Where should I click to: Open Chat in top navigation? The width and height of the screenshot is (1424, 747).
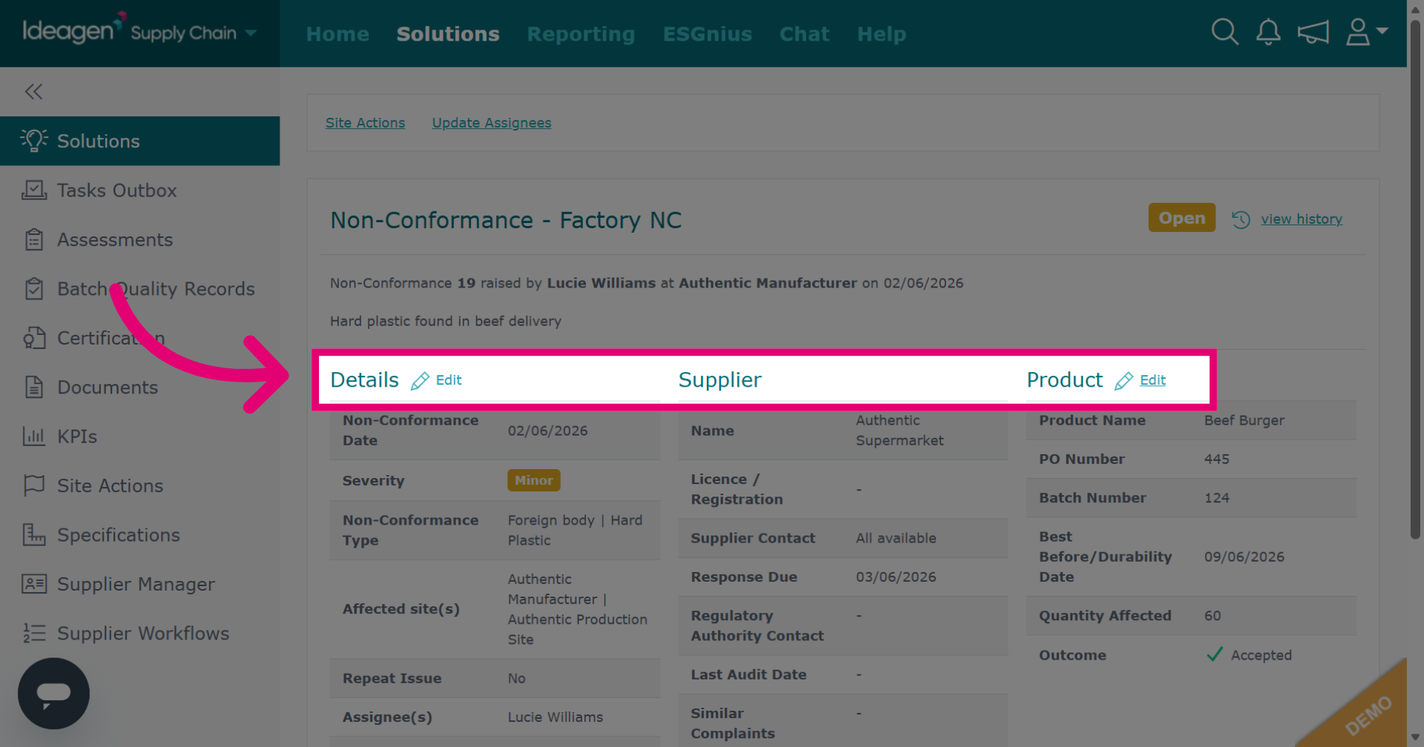(x=804, y=34)
